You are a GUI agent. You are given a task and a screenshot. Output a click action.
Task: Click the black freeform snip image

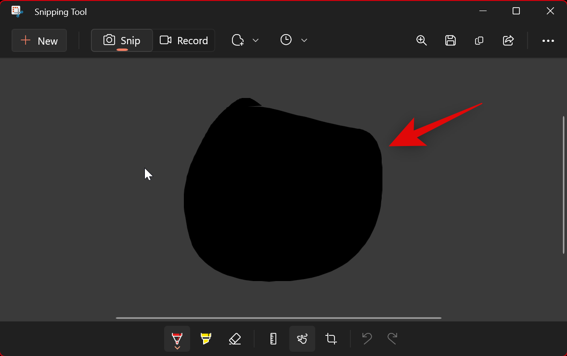pyautogui.click(x=283, y=190)
